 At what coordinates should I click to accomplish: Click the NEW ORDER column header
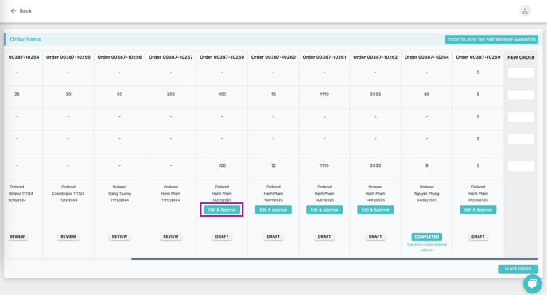[521, 57]
